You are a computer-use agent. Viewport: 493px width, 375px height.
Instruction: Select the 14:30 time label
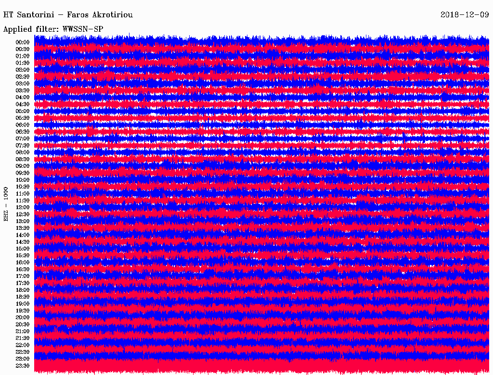23,242
